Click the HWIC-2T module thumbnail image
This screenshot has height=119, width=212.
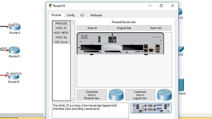point(151,108)
